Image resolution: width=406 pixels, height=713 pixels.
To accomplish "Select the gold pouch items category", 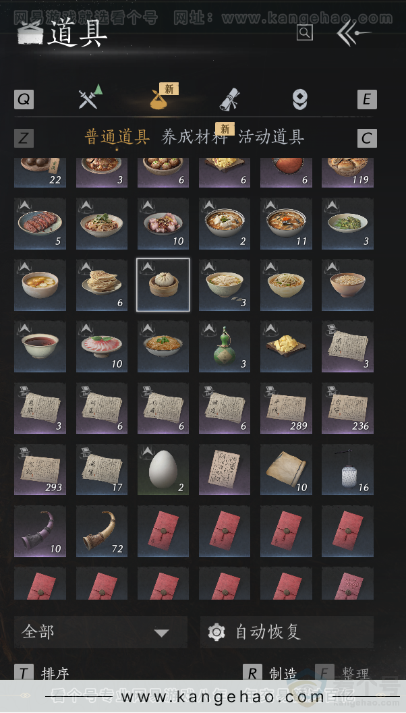I will coord(160,98).
